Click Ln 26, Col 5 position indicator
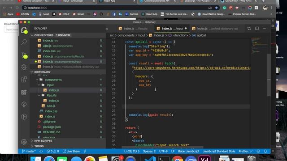Viewport: 287px width, 161px height. click(132, 151)
